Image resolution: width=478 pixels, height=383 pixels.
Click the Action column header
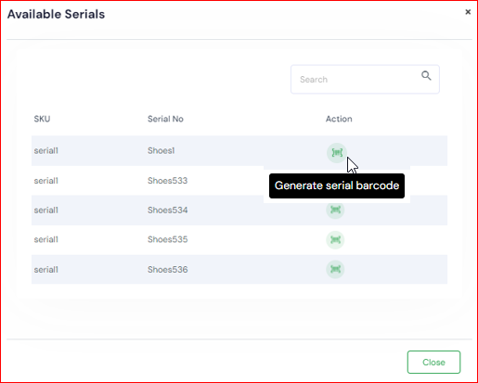point(339,119)
